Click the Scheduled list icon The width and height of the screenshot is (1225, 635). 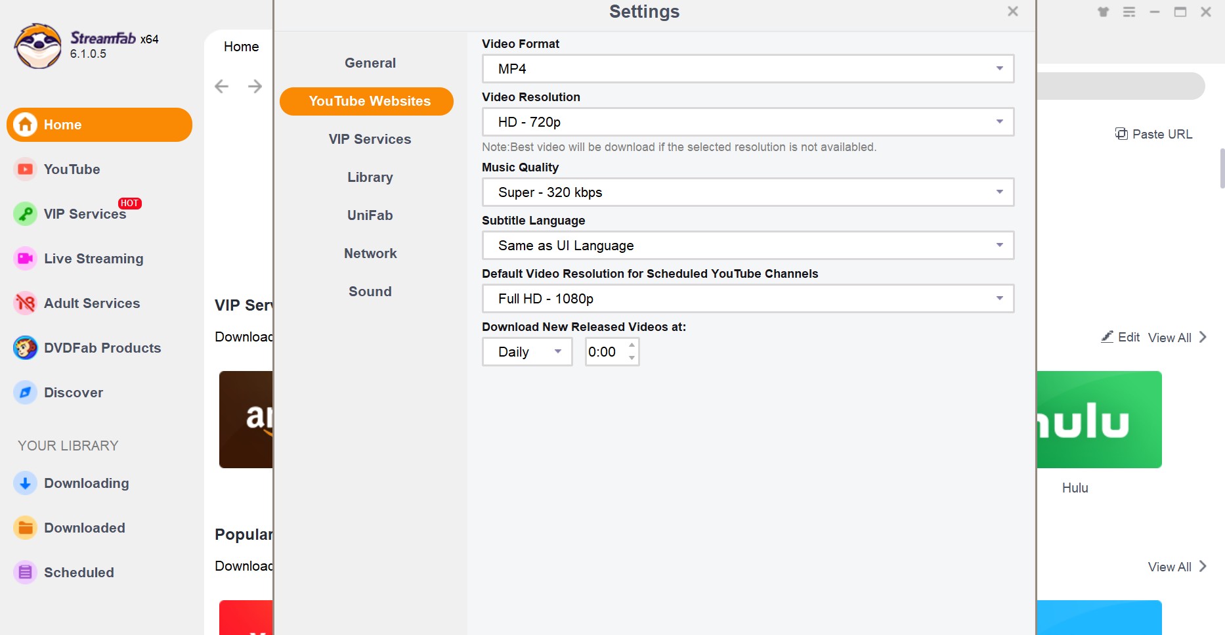pos(25,573)
